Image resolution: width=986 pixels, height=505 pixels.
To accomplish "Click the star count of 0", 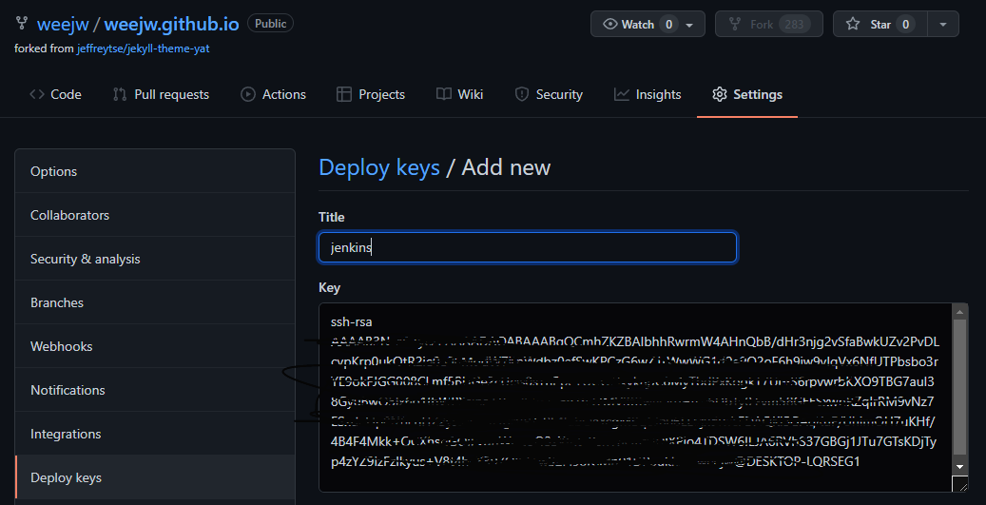I will point(905,25).
